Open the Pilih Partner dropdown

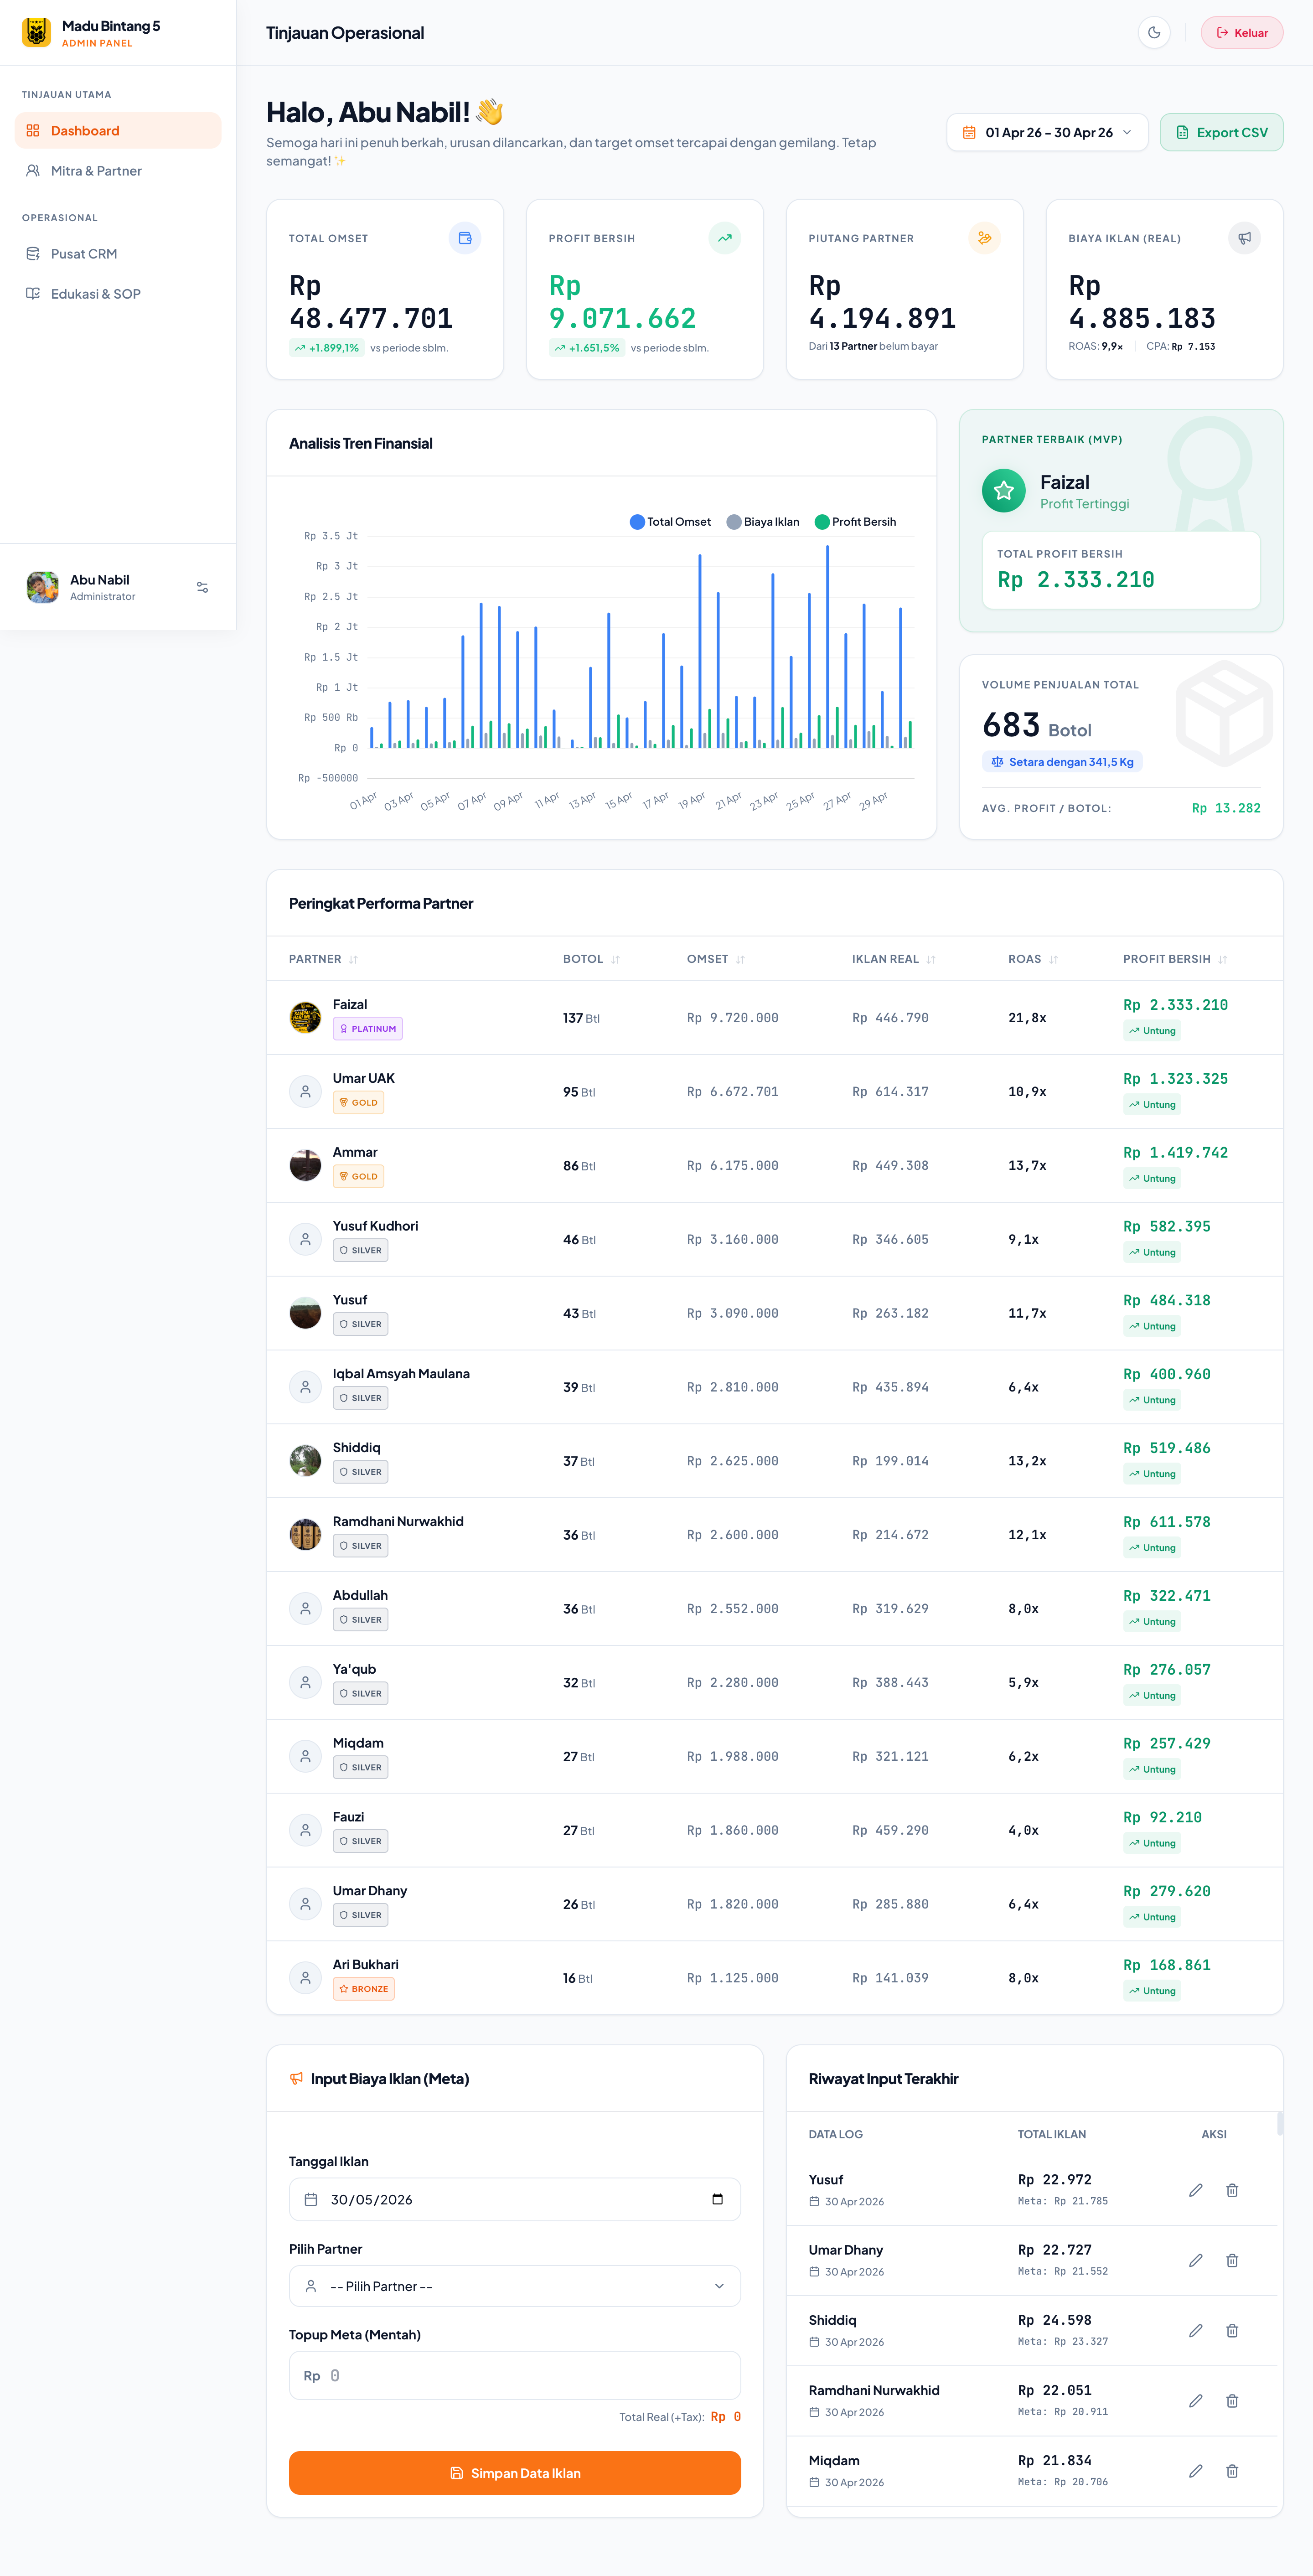515,2286
